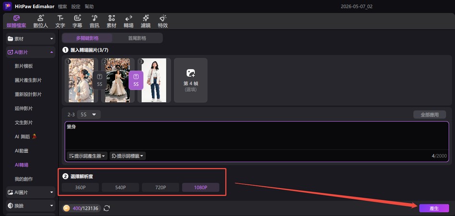This screenshot has height=216, width=455.
Task: Open the 幫助 menu
Action: tap(89, 6)
